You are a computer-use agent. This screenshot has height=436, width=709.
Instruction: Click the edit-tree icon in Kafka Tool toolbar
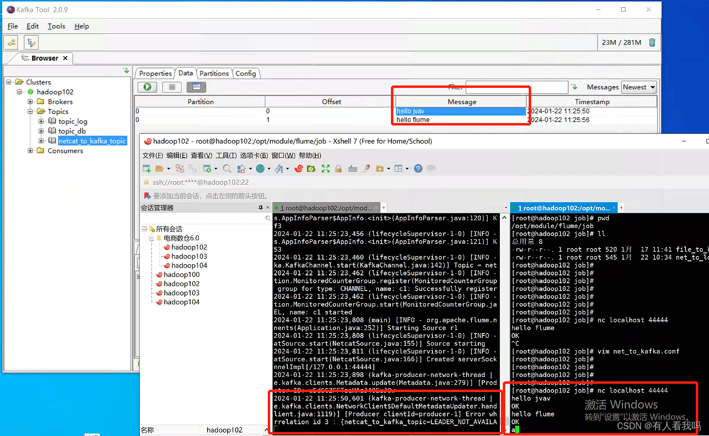(x=31, y=43)
